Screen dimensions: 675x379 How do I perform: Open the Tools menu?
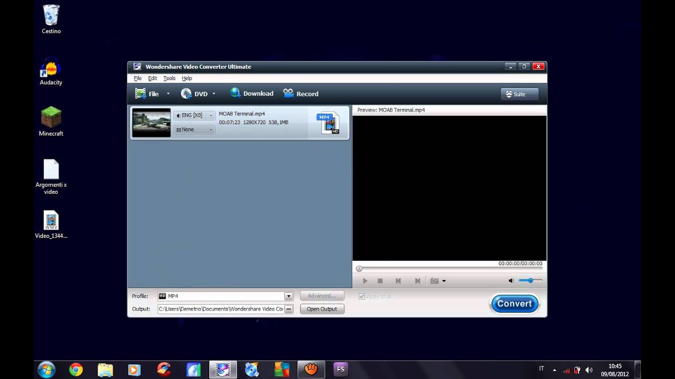(x=169, y=78)
